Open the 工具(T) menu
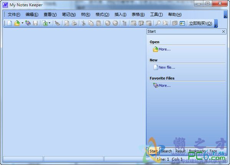The width and height of the screenshot is (230, 165). (156, 15)
